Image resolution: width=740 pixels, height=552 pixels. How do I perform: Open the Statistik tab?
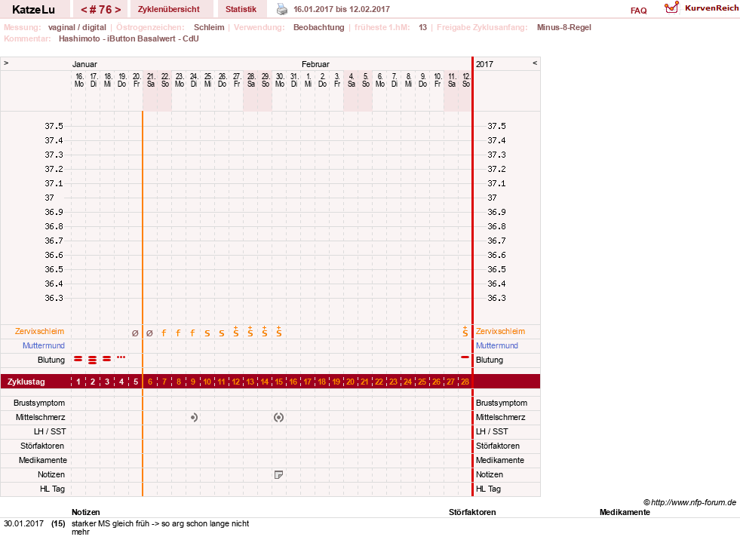pos(241,9)
